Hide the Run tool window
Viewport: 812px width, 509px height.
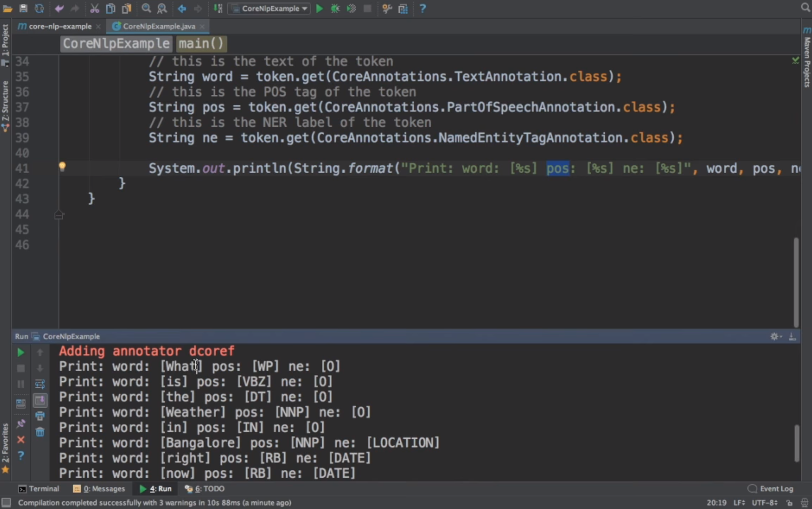792,336
